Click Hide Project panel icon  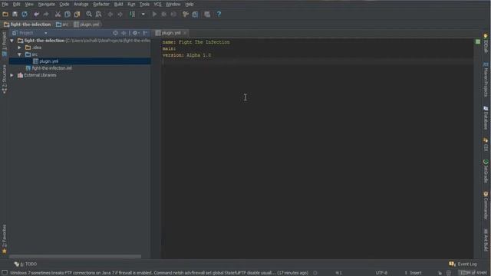(145, 33)
